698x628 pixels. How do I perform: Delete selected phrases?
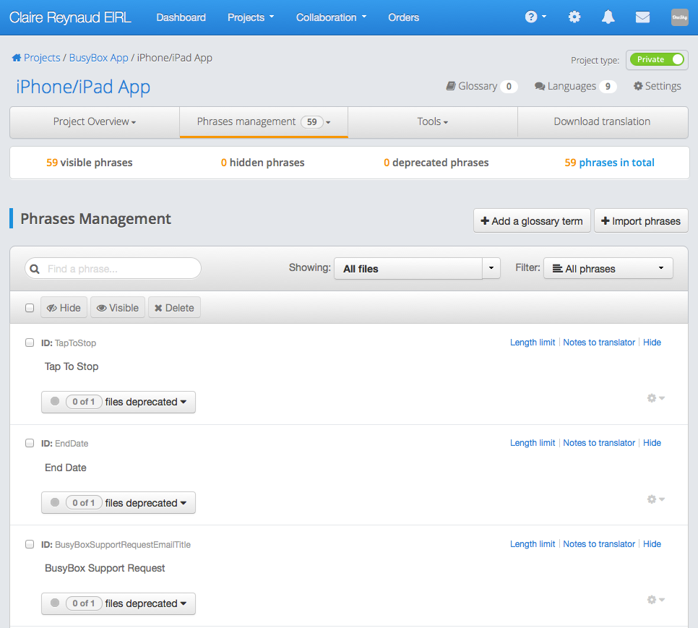pyautogui.click(x=174, y=308)
